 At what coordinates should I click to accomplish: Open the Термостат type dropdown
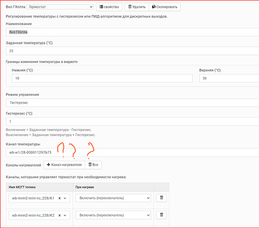60,7
